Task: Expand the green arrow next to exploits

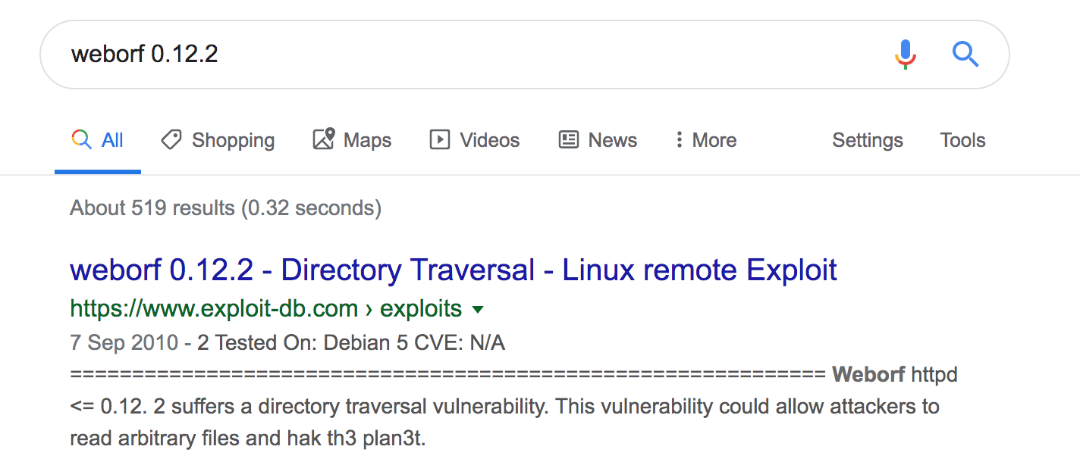Action: [478, 309]
